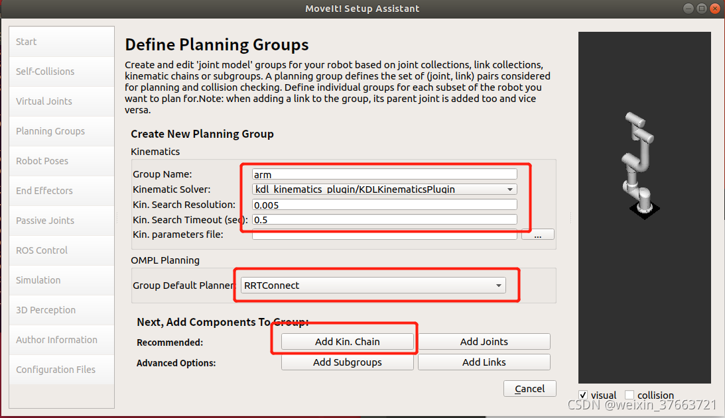Enable the collision checkbox
Image resolution: width=725 pixels, height=418 pixels.
(629, 395)
